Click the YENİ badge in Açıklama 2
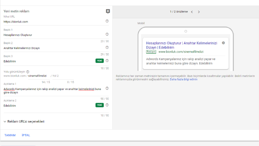The image size is (259, 146). point(100,105)
